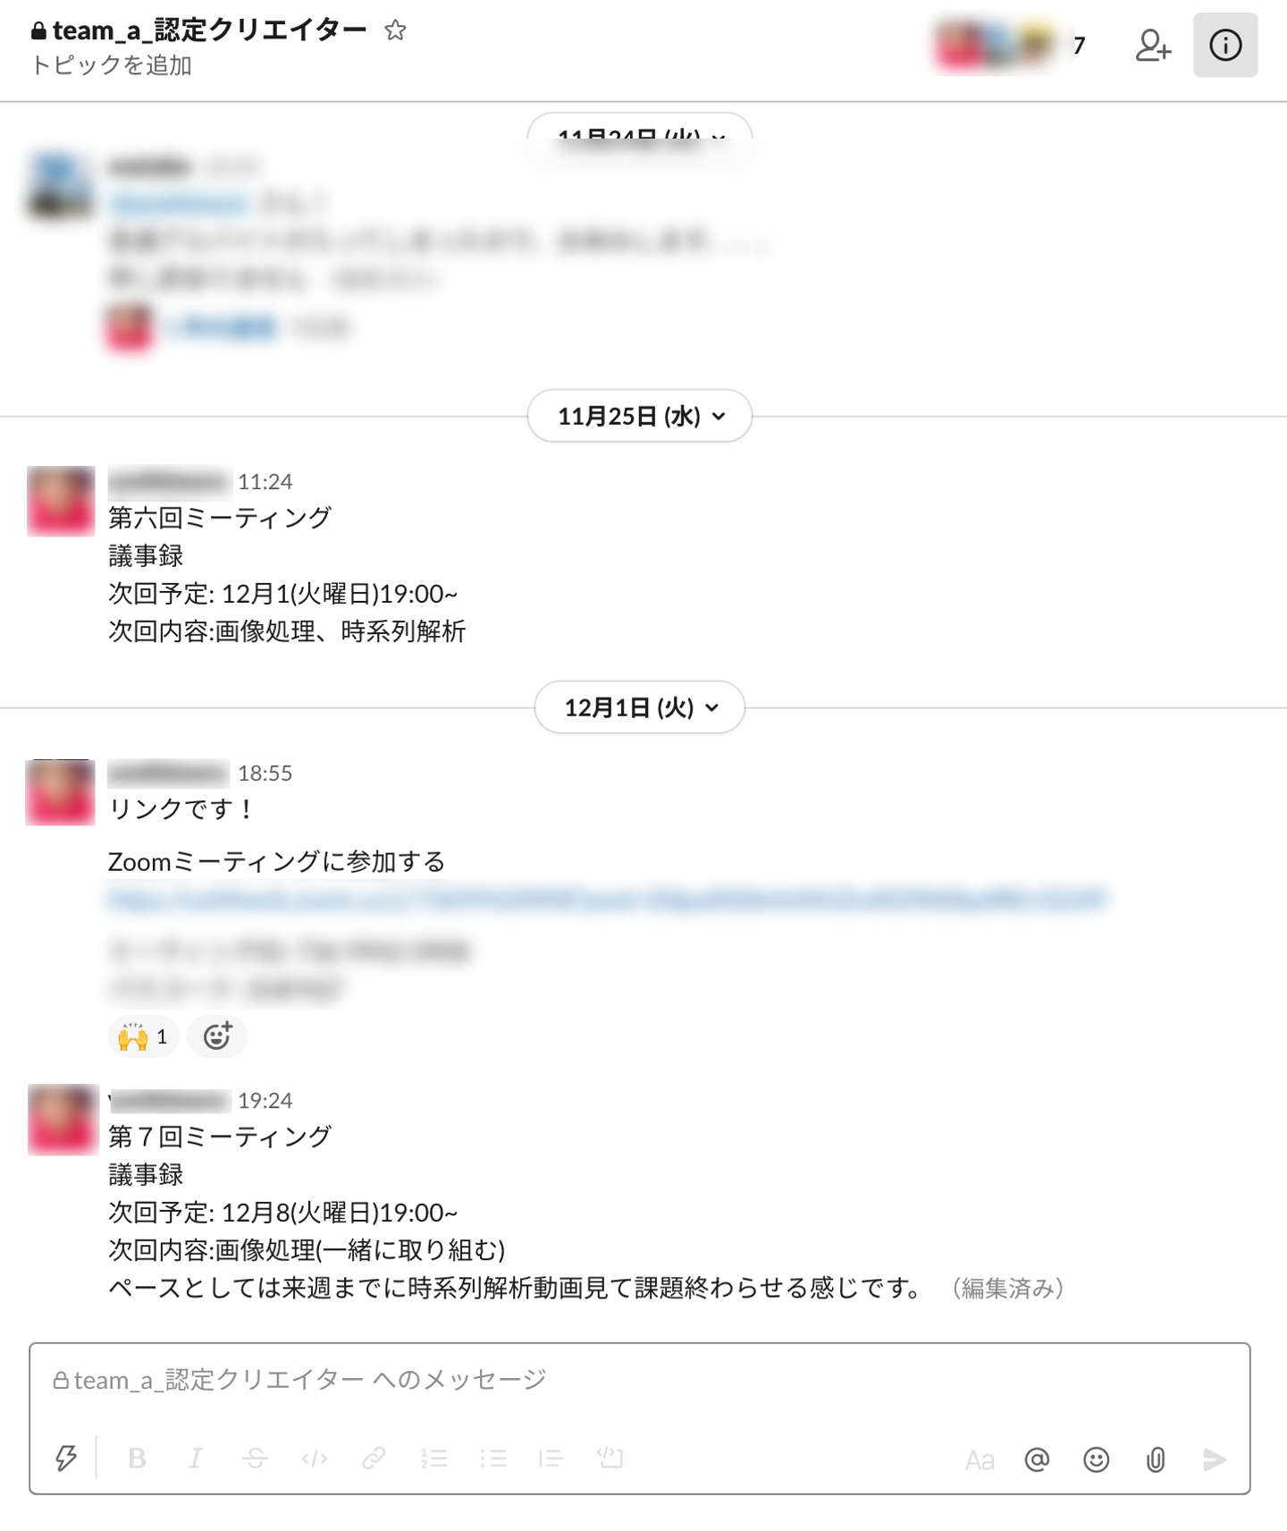Expand the 12月1日 (火) date dropdown

coord(640,707)
